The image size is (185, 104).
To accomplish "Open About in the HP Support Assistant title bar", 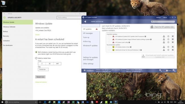I will tap(165, 17).
